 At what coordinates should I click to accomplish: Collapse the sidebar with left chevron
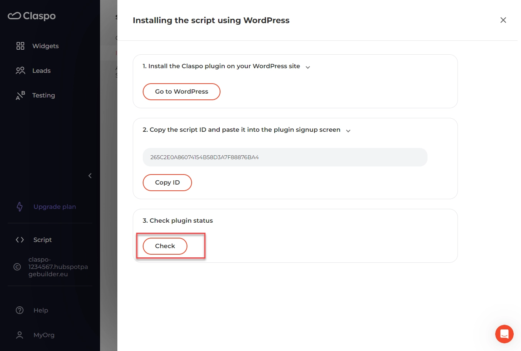click(90, 176)
